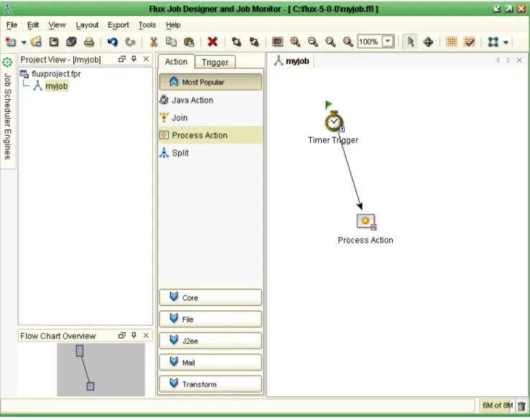Cut selection with the scissors icon
This screenshot has height=420, width=530.
click(154, 42)
